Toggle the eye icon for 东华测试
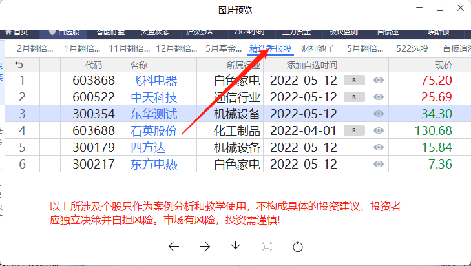471x266 pixels. [x=379, y=114]
